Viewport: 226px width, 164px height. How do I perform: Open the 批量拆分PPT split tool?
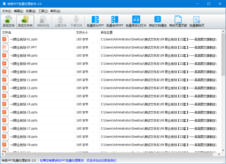(95, 21)
